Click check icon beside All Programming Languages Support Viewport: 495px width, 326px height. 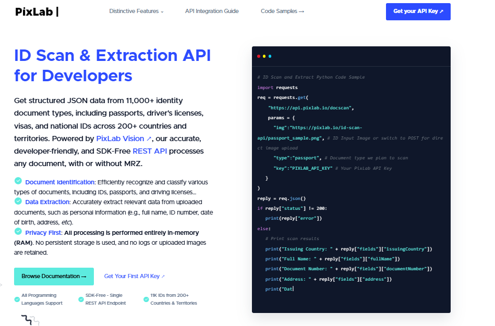[17, 299]
